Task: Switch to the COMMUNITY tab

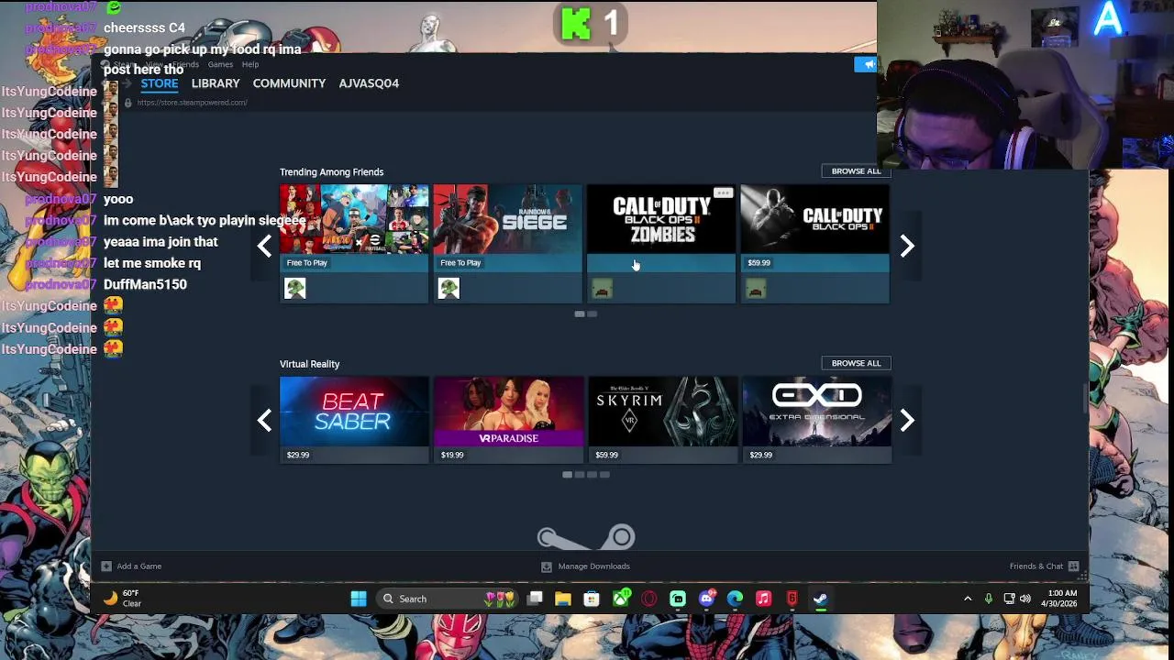Action: tap(289, 83)
